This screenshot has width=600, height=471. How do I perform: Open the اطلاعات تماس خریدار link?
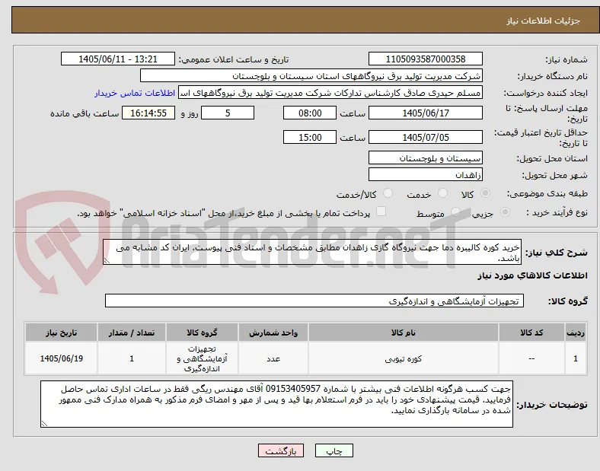point(135,94)
